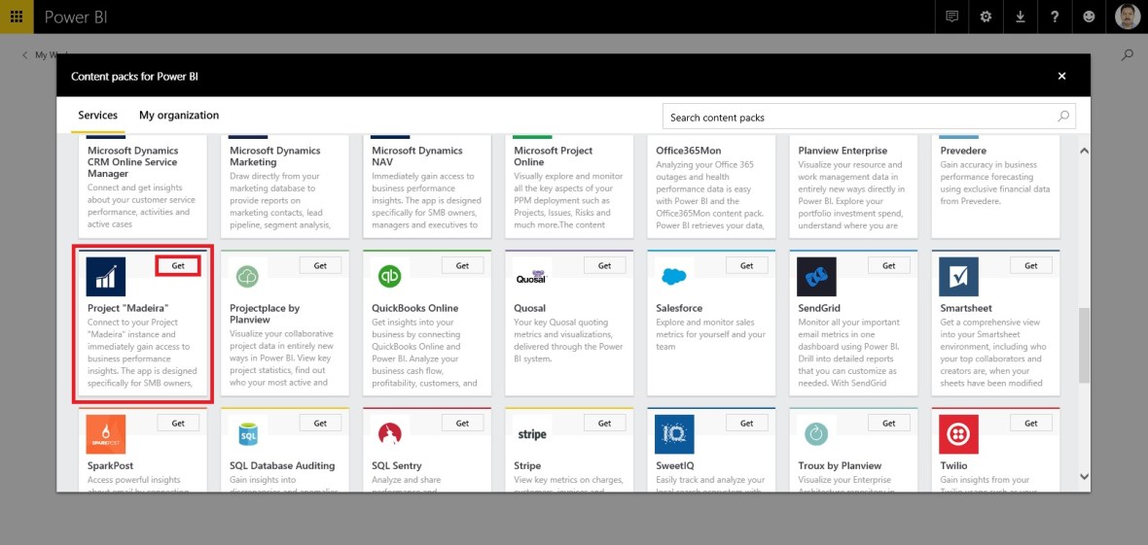Viewport: 1148px width, 545px height.
Task: Click the magnifier icon in search box
Action: tap(1063, 117)
